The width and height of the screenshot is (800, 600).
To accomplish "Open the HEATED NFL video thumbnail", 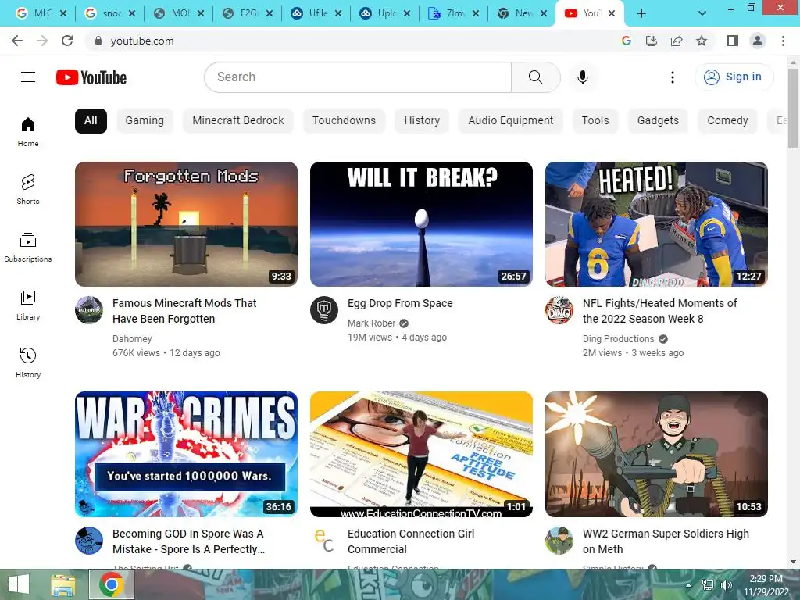I will point(656,224).
